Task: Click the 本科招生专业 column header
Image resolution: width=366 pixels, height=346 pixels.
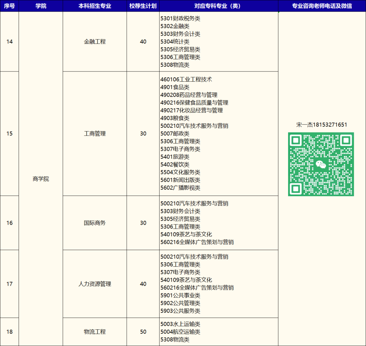Action: point(95,6)
